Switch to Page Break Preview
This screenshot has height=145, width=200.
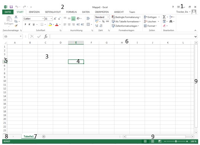click(x=160, y=141)
